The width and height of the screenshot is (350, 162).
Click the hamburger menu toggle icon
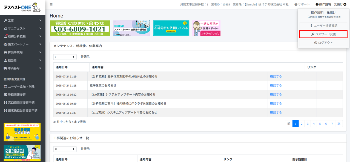tap(51, 4)
